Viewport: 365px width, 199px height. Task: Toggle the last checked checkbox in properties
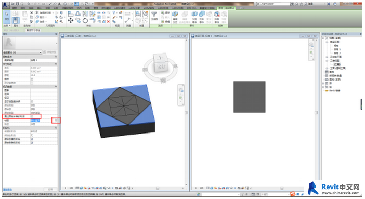coord(32,143)
